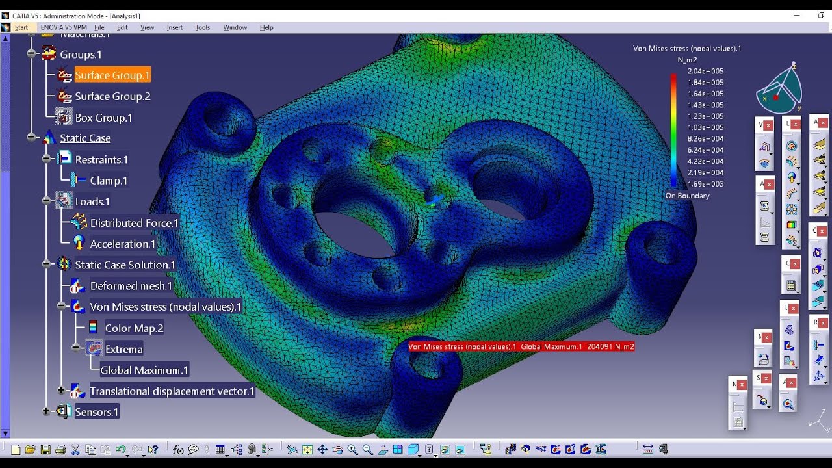This screenshot has height=468, width=832.
Task: Click the Cut scissors icon
Action: (75, 449)
